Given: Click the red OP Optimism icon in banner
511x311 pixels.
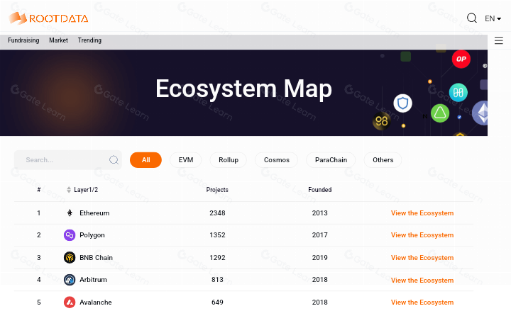Looking at the screenshot, I should click(461, 59).
